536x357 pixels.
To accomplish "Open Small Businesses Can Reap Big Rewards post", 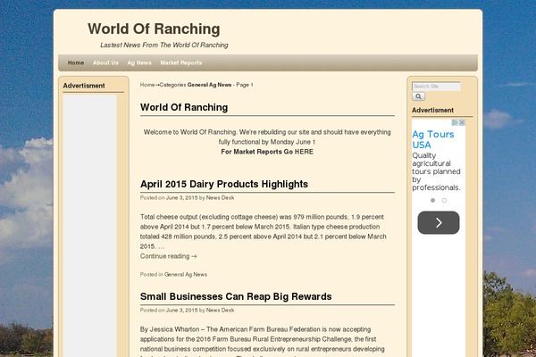I will [x=236, y=296].
